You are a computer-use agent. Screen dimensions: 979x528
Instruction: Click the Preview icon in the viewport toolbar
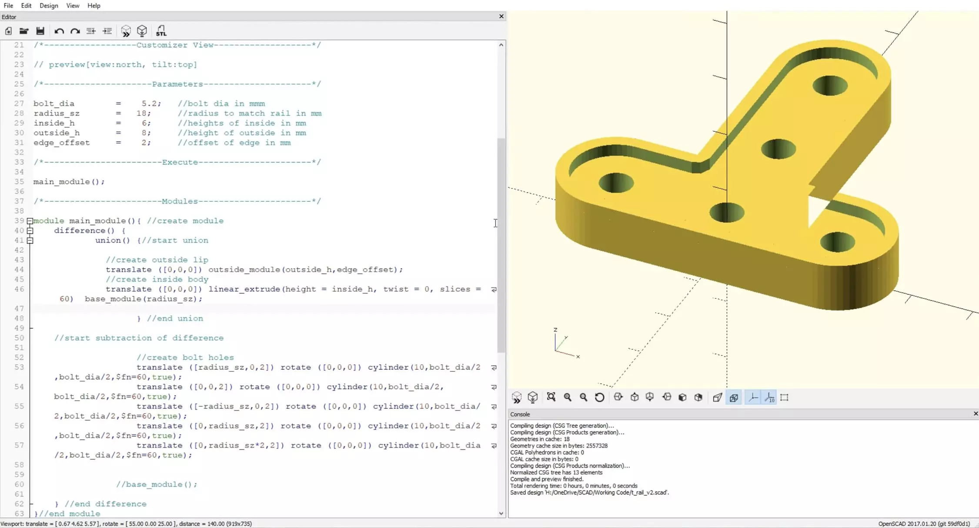(x=517, y=397)
